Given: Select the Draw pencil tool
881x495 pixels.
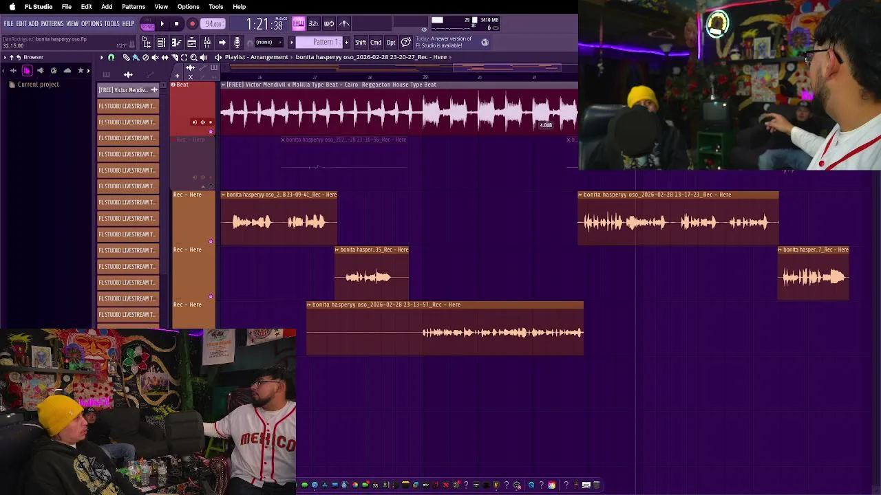Looking at the screenshot, I should [x=126, y=58].
